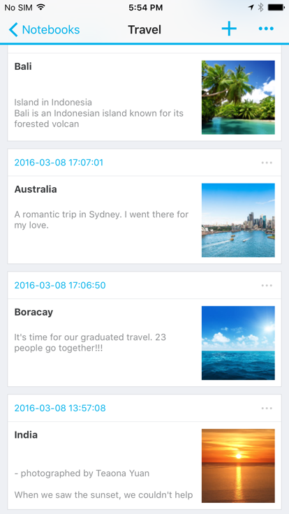
Task: Open the Boracay ocean thumbnail
Action: tap(238, 343)
